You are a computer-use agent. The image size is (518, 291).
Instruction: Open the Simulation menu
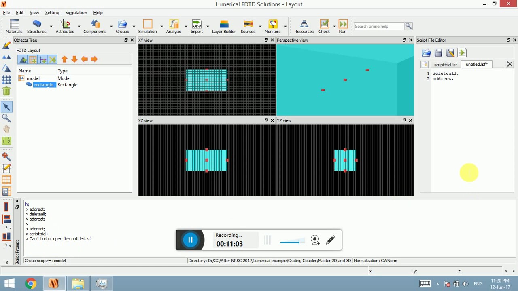coord(76,13)
